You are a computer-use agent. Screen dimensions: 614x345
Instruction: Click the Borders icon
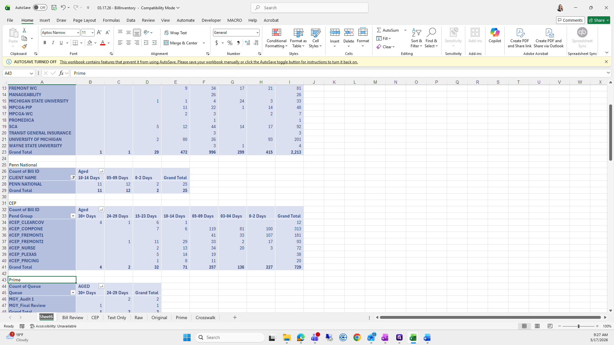[x=75, y=43]
